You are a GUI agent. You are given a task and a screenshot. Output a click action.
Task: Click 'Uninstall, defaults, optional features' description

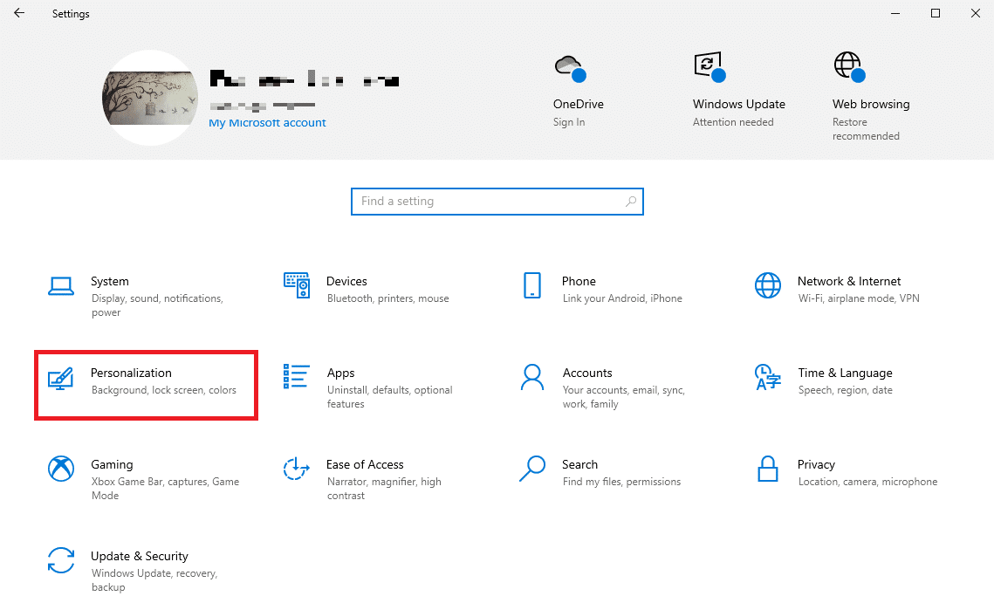[390, 397]
